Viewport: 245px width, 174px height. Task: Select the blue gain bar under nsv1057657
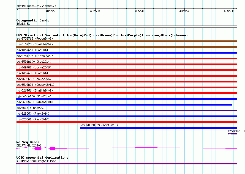pyautogui.click(x=127, y=53)
